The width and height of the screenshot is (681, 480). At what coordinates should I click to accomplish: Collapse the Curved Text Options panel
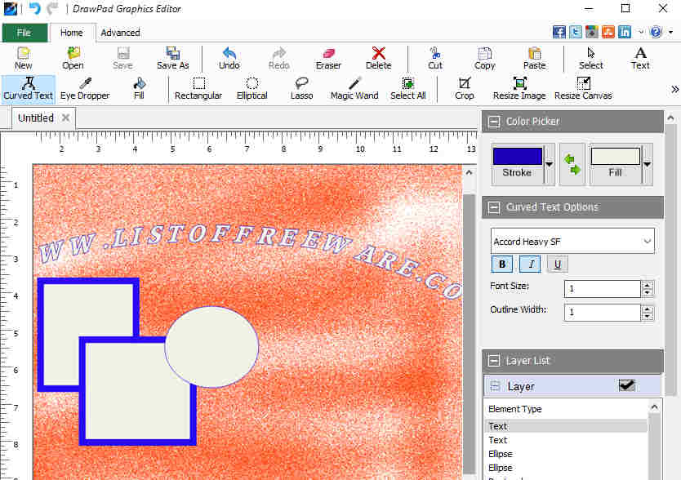pyautogui.click(x=494, y=207)
